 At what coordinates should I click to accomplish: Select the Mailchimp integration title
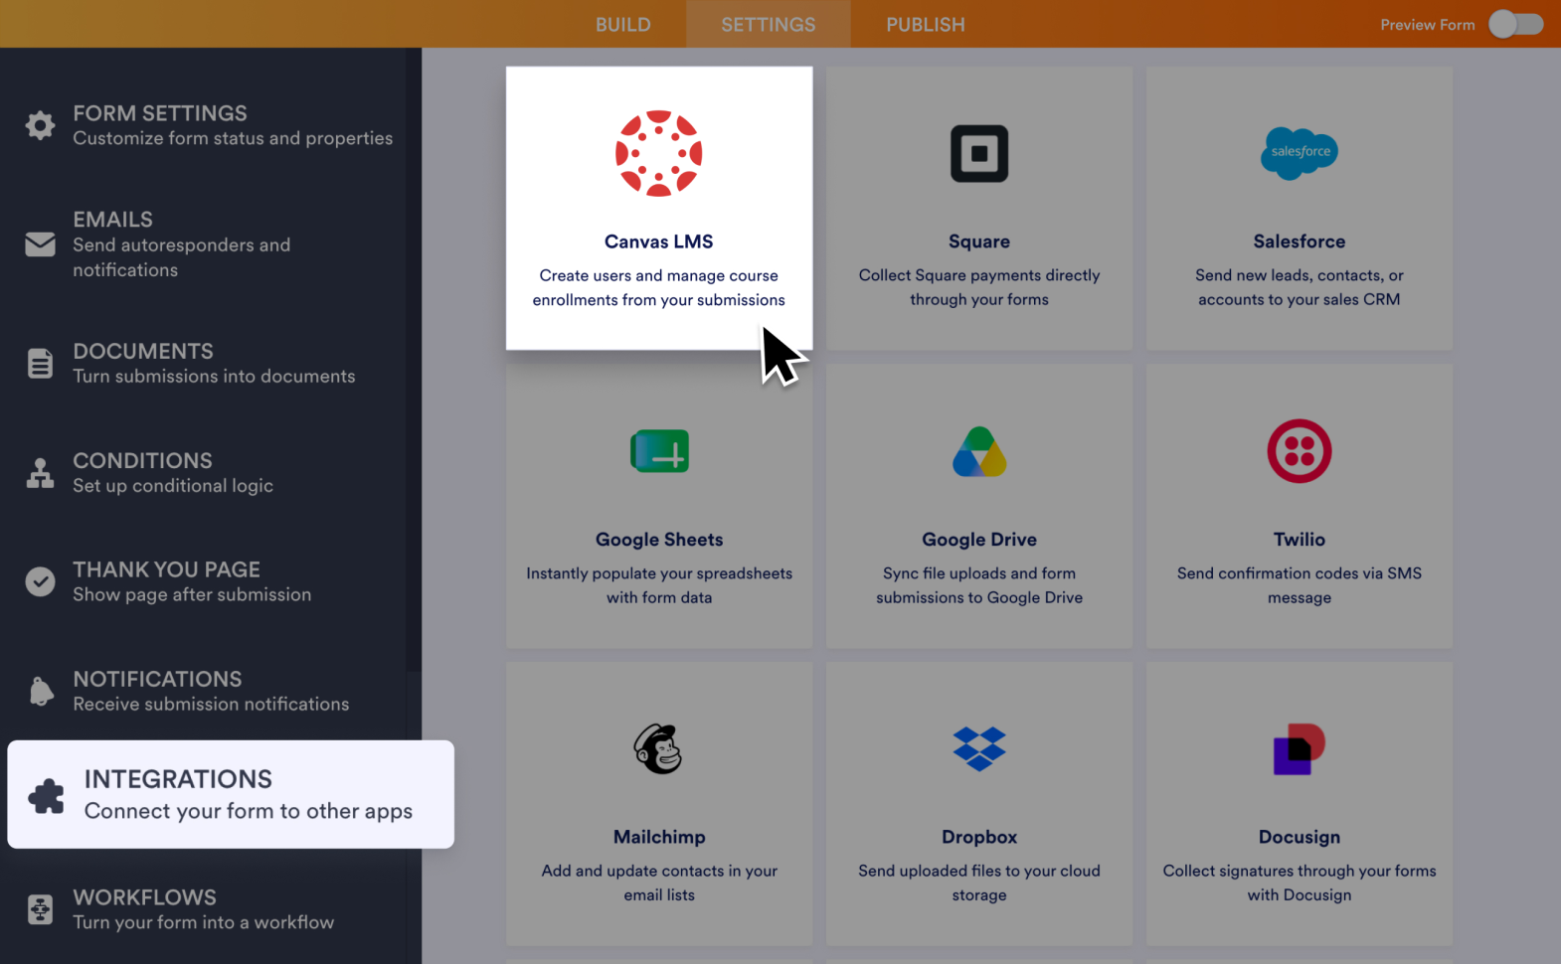659,837
